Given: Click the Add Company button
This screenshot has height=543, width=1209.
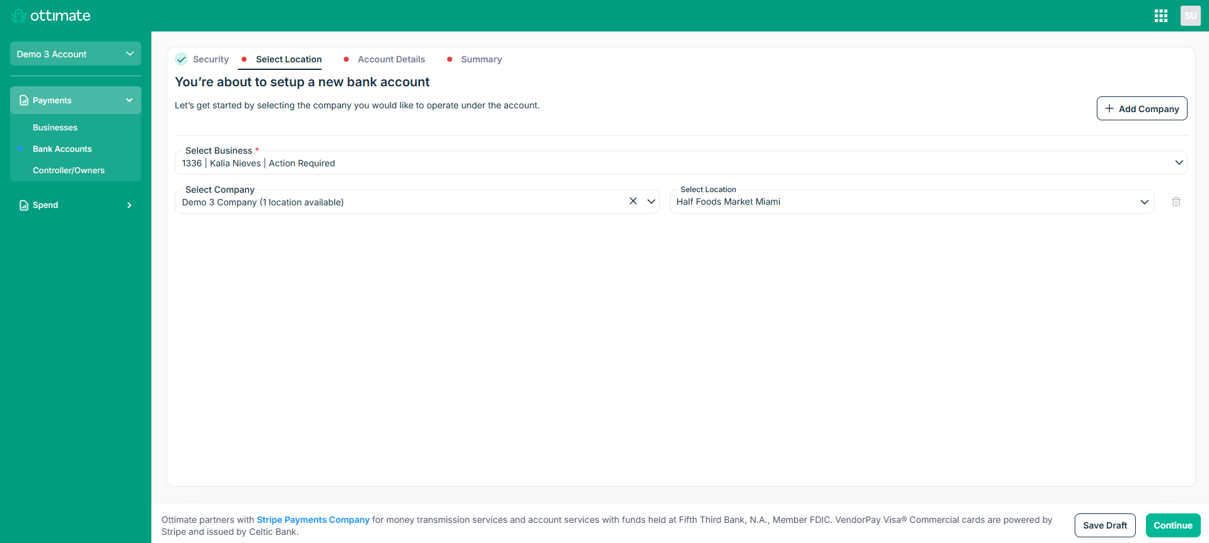Looking at the screenshot, I should tap(1142, 108).
